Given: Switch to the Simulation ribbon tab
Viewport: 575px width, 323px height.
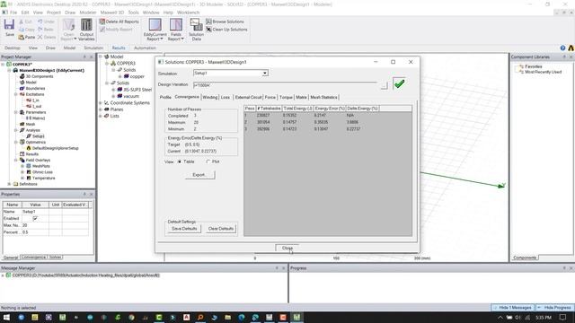Looking at the screenshot, I should [x=93, y=48].
